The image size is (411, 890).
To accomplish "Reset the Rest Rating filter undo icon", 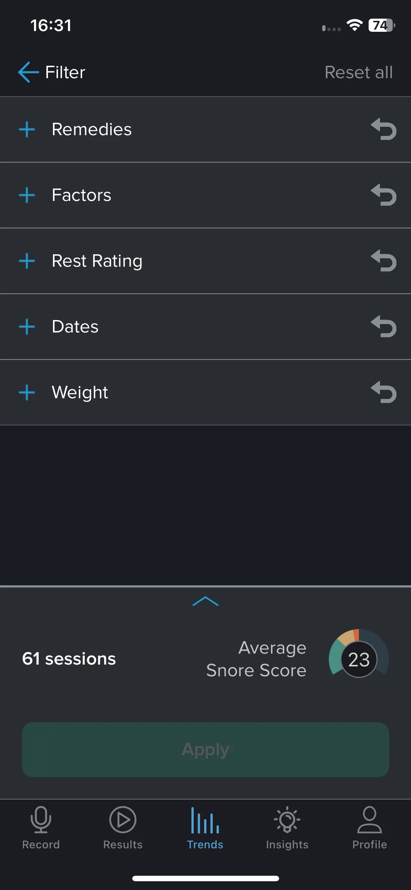I will [x=384, y=261].
